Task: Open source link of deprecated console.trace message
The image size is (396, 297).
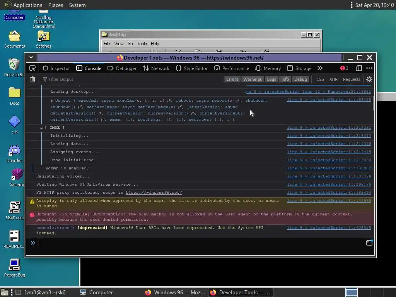Action: [x=329, y=227]
